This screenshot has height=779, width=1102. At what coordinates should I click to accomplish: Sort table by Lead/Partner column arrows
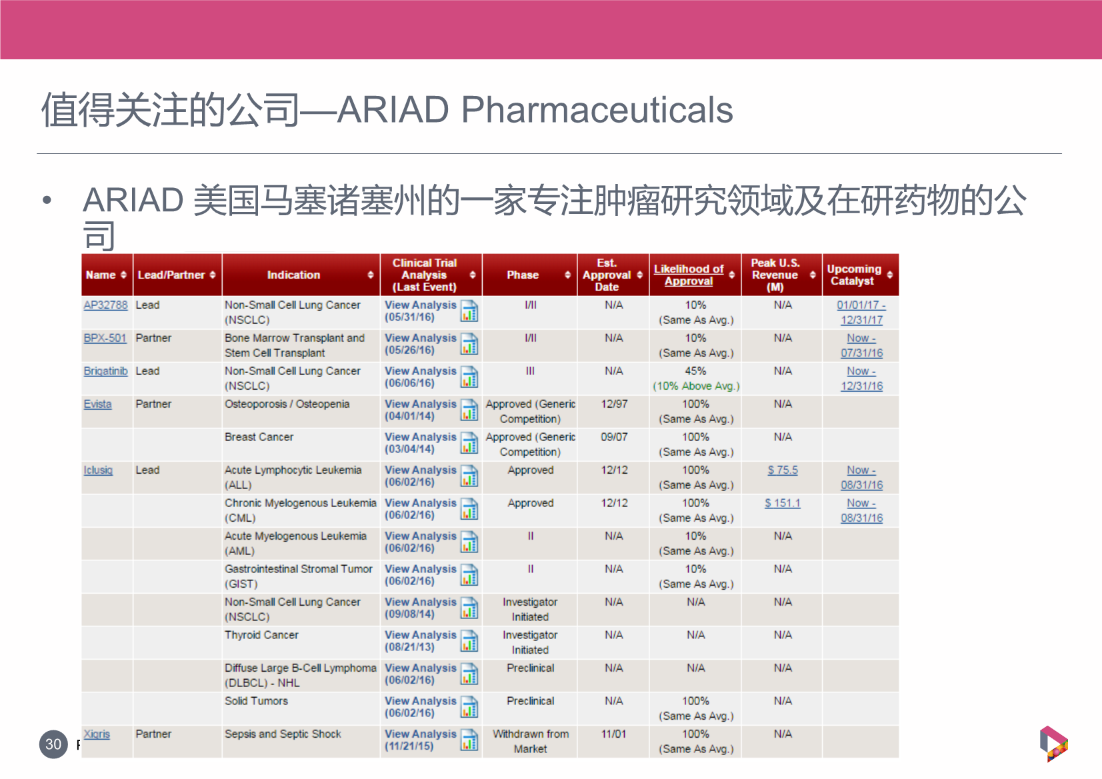click(x=213, y=275)
